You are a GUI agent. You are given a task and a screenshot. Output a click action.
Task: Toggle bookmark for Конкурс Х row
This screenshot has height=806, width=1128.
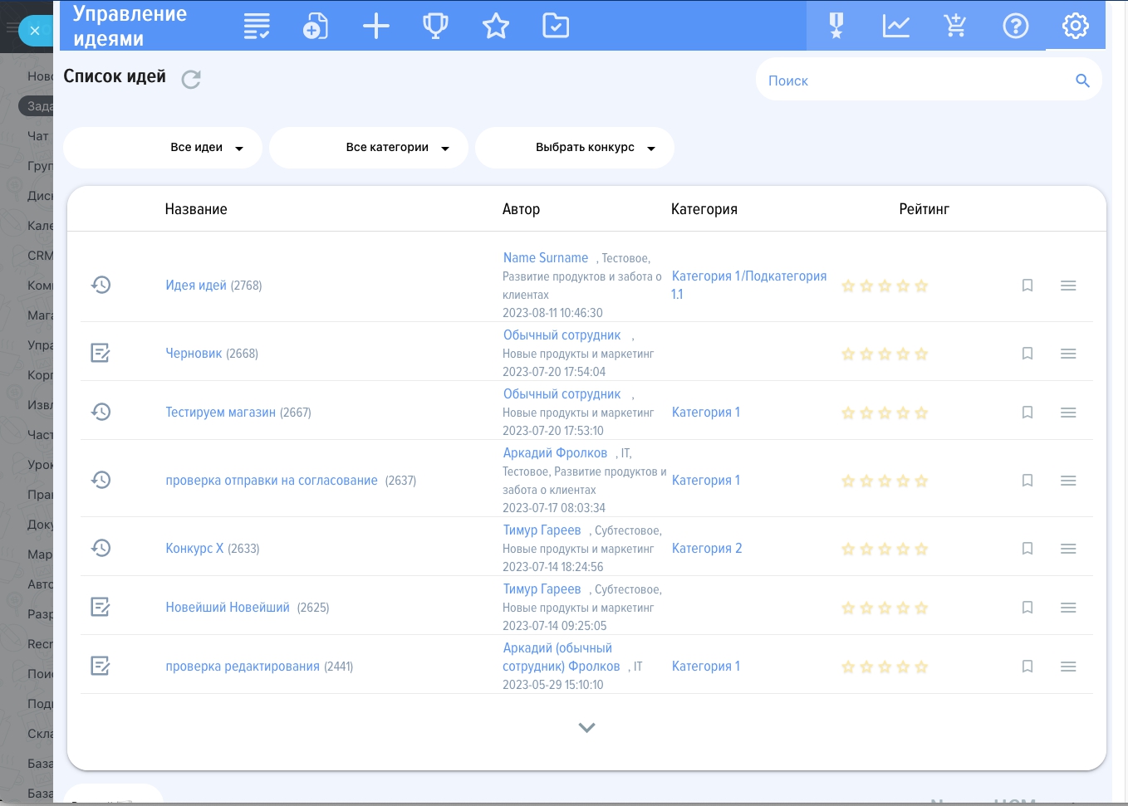click(x=1027, y=549)
